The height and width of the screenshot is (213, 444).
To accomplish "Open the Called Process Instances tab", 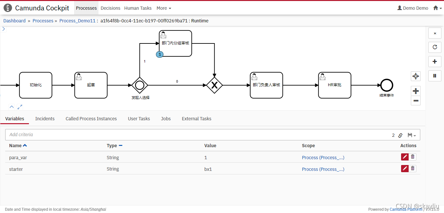I will coord(91,119).
